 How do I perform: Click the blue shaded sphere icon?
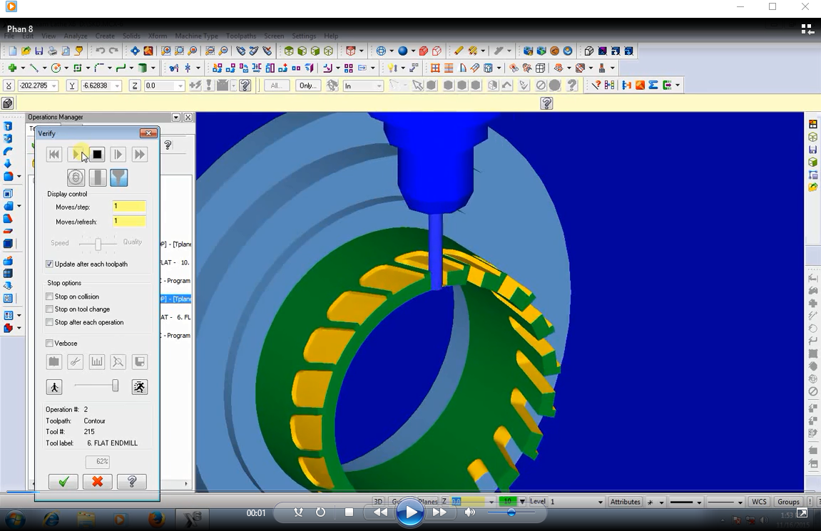click(x=402, y=51)
